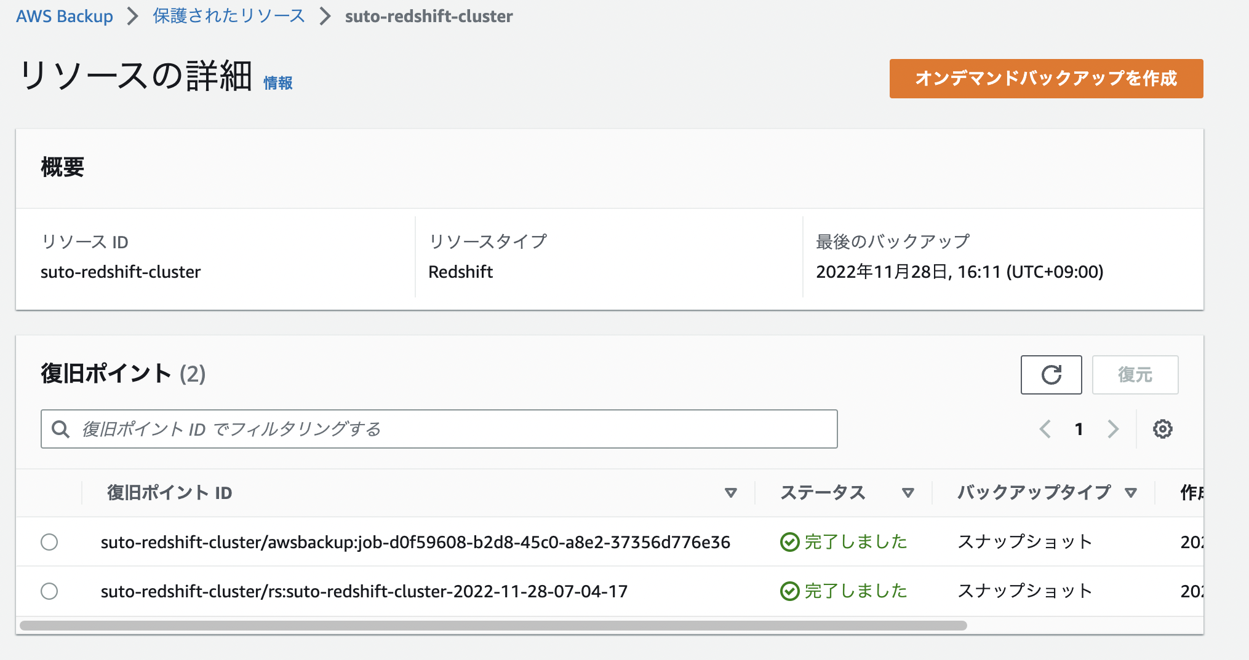Click the green completed status icon on first row
Image resolution: width=1249 pixels, height=660 pixels.
[x=789, y=541]
